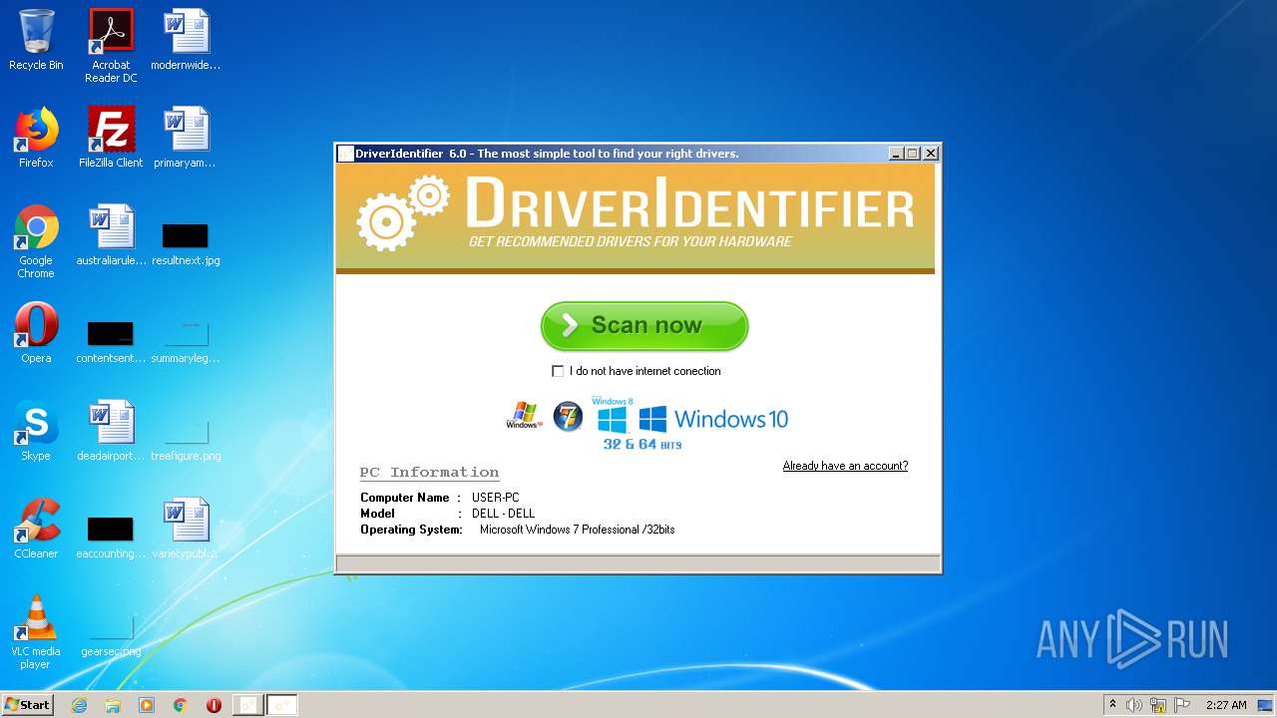Viewport: 1277px width, 718px height.
Task: Select the resultnext.jpg file icon
Action: coord(186,243)
